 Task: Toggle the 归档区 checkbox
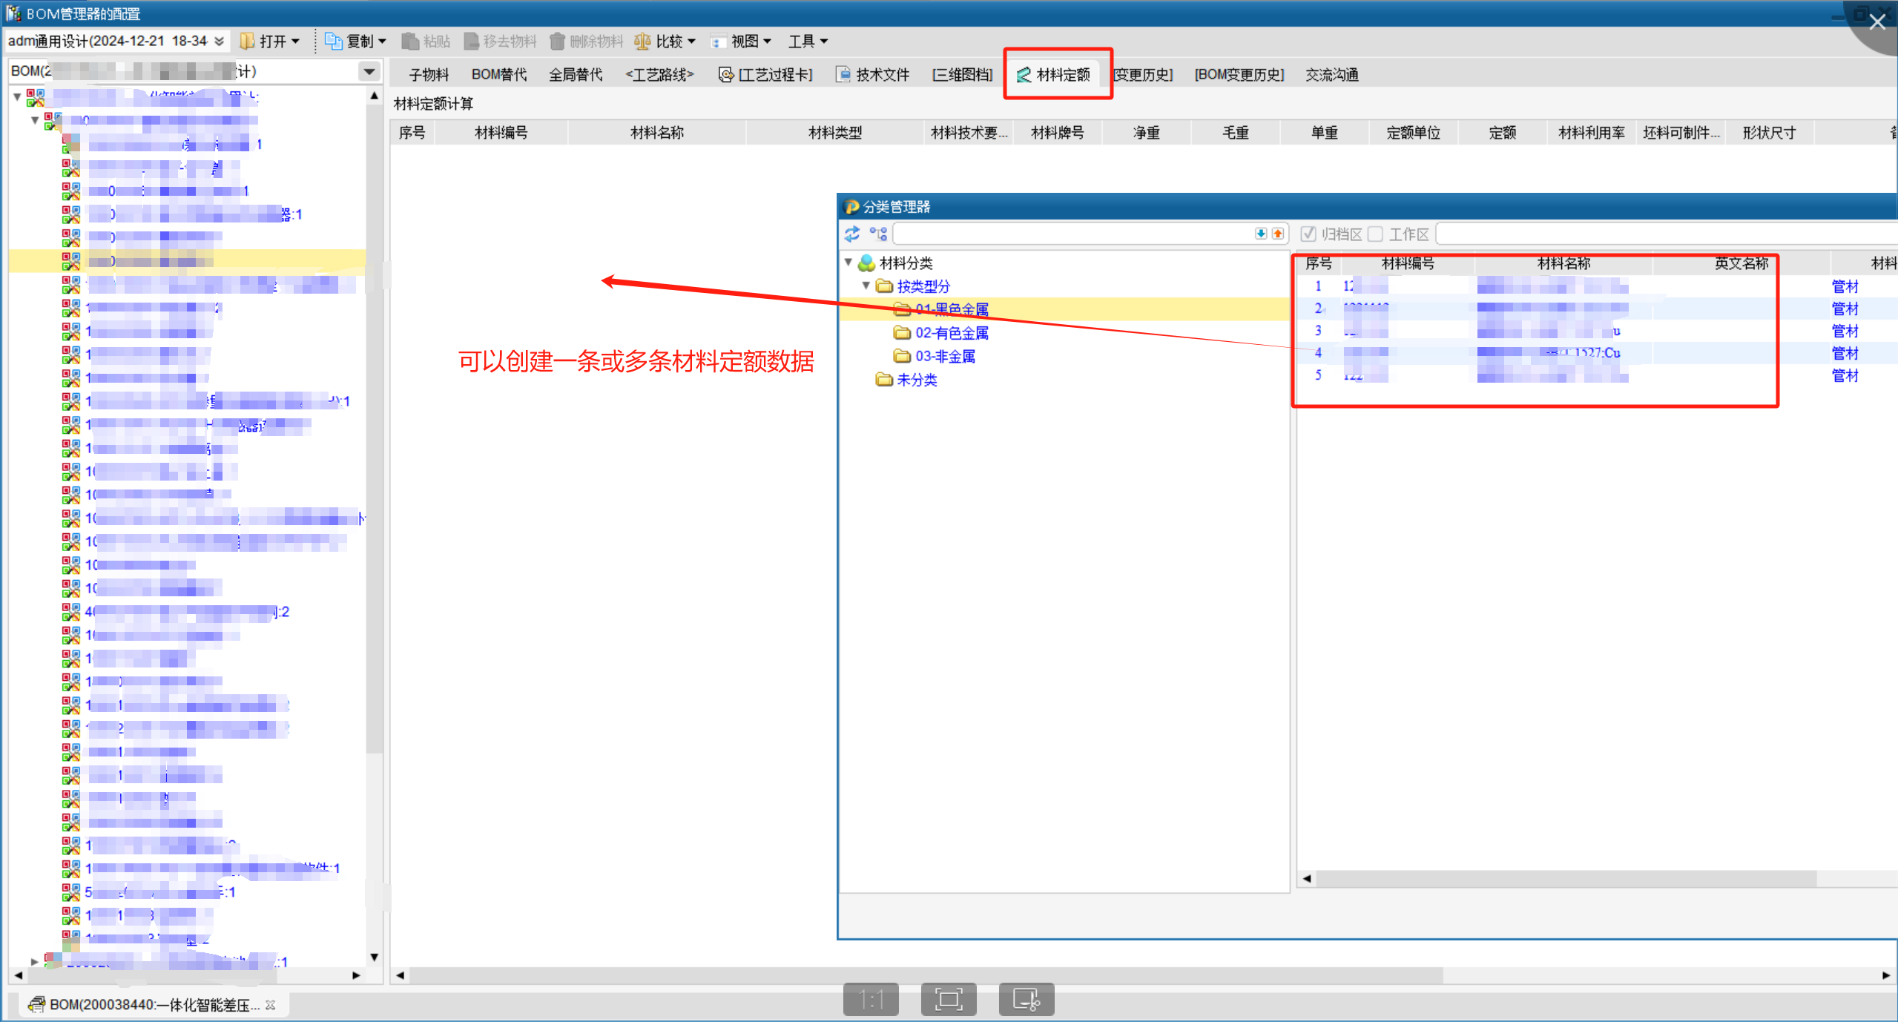[1308, 234]
